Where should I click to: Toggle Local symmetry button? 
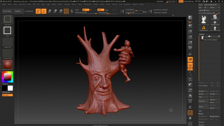190,59
